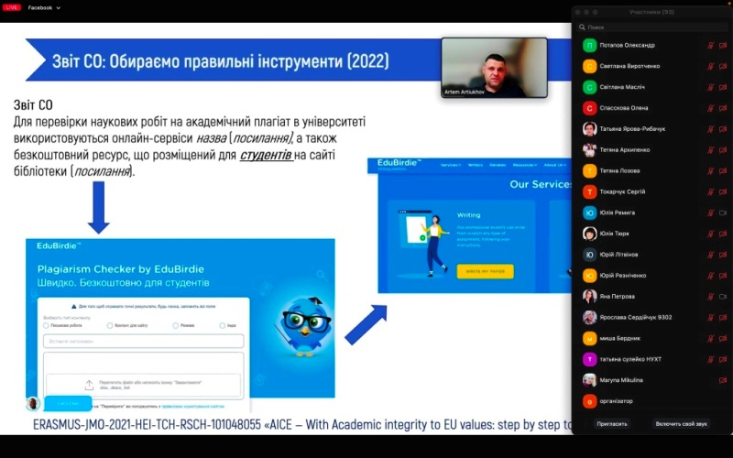Click the underlined word 'студентів' on slide
The height and width of the screenshot is (458, 733).
pyautogui.click(x=266, y=155)
